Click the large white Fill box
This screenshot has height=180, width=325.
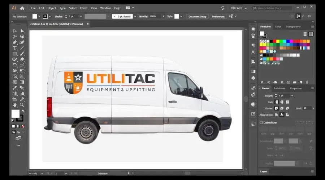pos(15,114)
